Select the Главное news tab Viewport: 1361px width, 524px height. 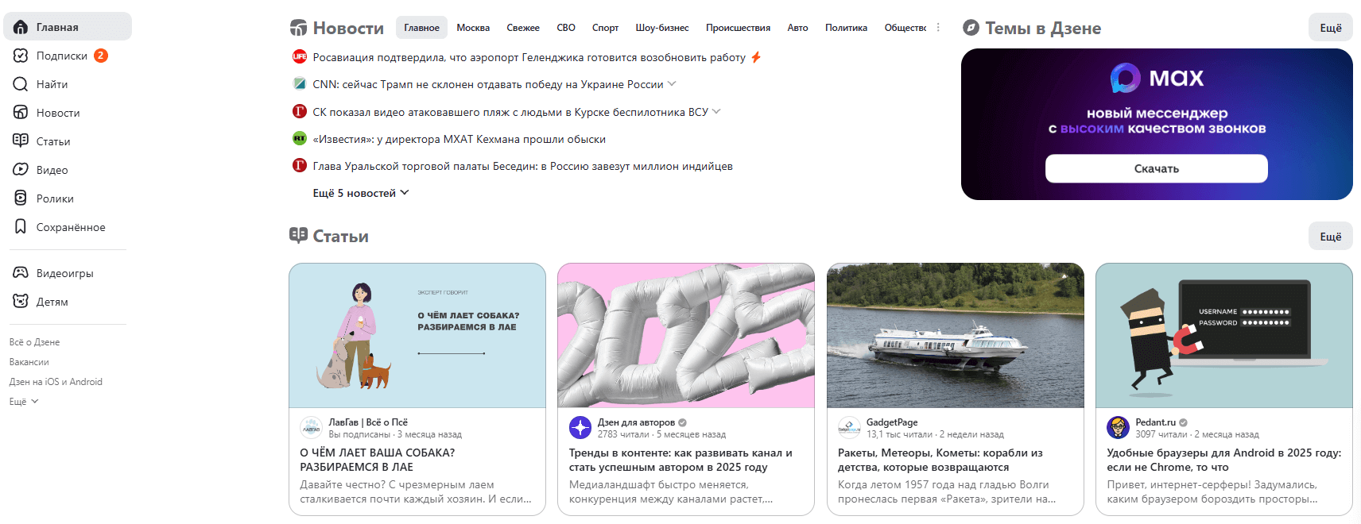click(x=421, y=28)
